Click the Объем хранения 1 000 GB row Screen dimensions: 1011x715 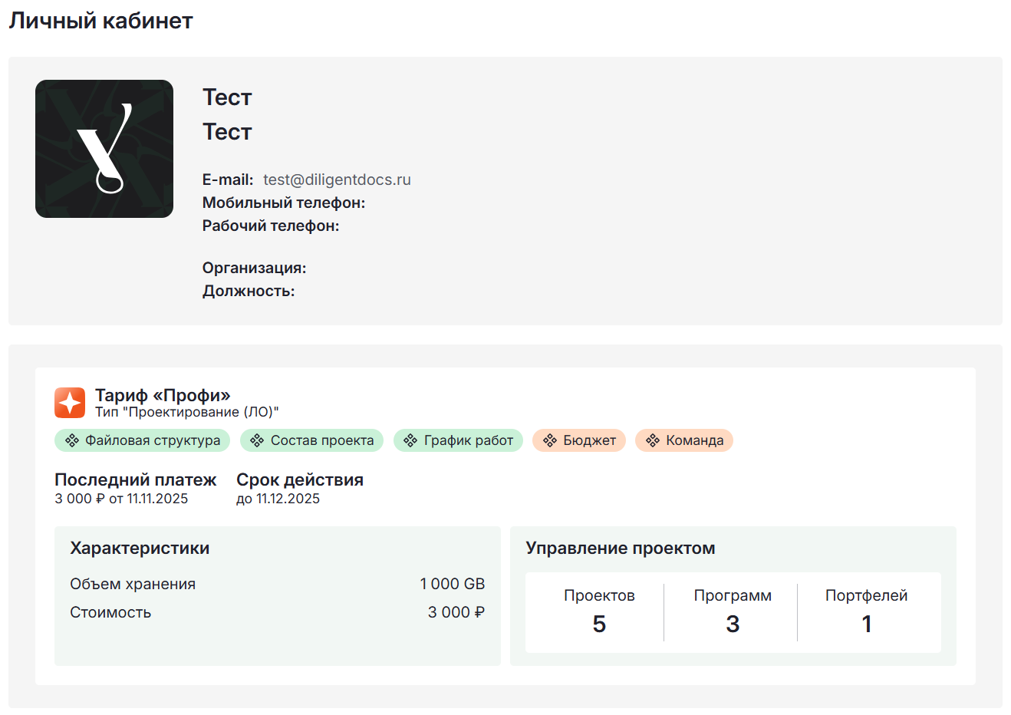click(x=277, y=584)
